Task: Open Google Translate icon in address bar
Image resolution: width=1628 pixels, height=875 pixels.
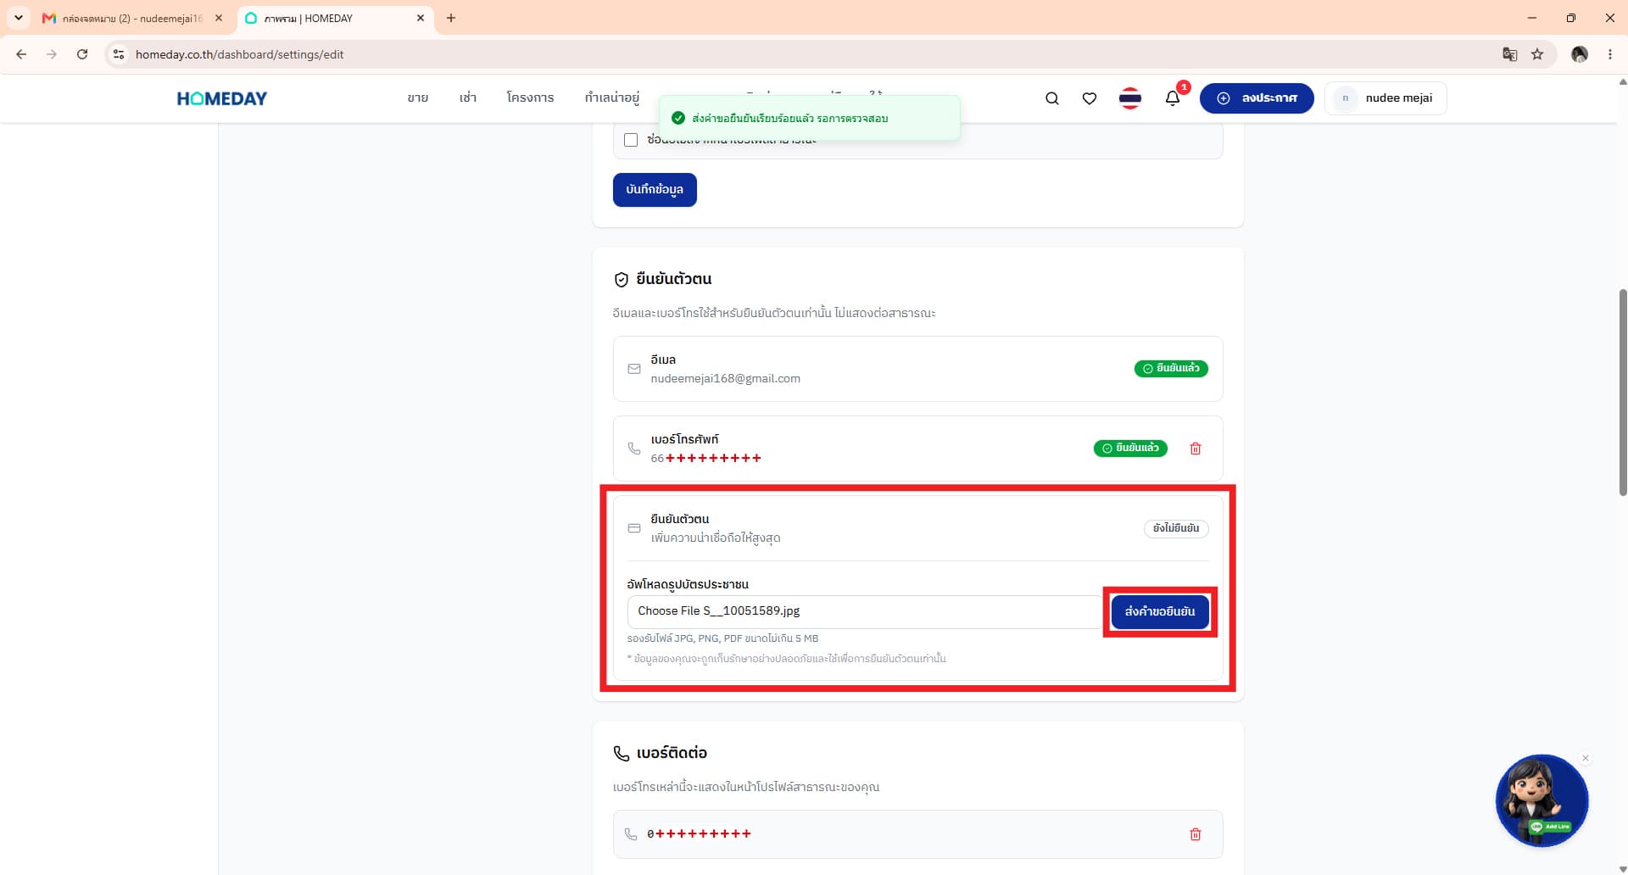Action: [1509, 54]
